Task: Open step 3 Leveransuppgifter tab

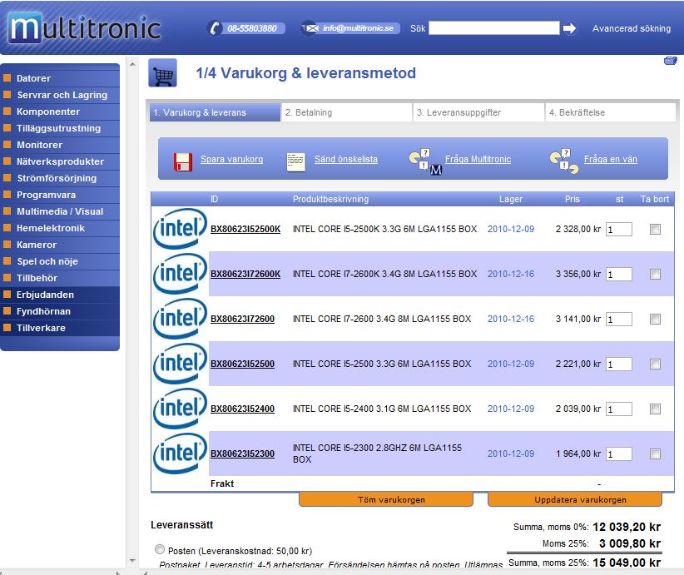Action: click(478, 112)
